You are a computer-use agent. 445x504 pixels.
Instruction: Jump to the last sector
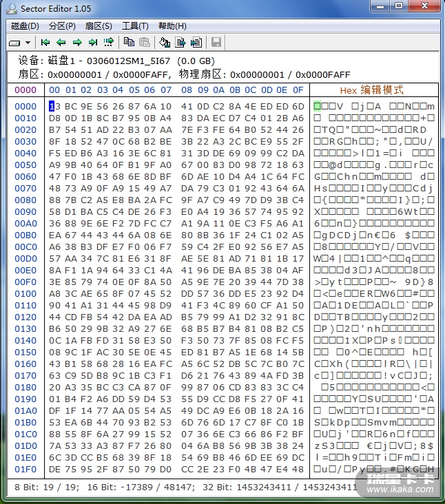click(93, 43)
